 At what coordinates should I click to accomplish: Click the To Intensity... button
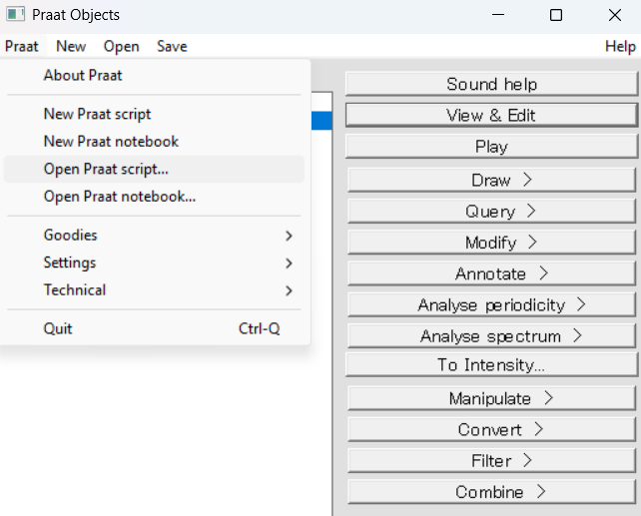491,365
